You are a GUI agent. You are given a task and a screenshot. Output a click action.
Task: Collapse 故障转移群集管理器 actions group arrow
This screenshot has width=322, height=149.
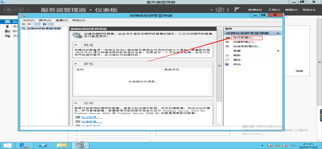tap(278, 33)
